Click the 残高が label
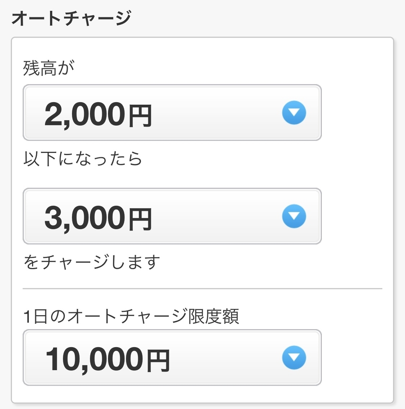This screenshot has width=405, height=409. 49,68
